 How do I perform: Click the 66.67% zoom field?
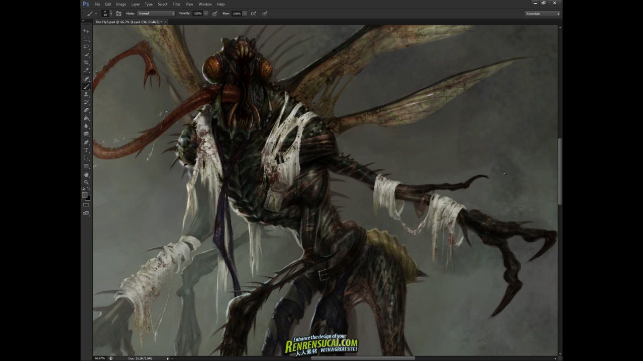[99, 358]
